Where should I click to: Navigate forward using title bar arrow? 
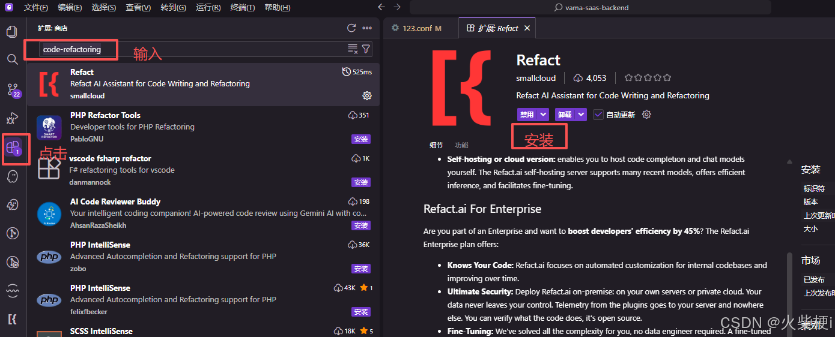396,7
